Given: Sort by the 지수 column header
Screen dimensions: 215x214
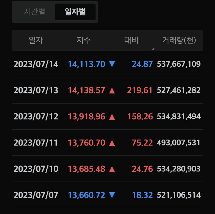Looking at the screenshot, I should (84, 40).
